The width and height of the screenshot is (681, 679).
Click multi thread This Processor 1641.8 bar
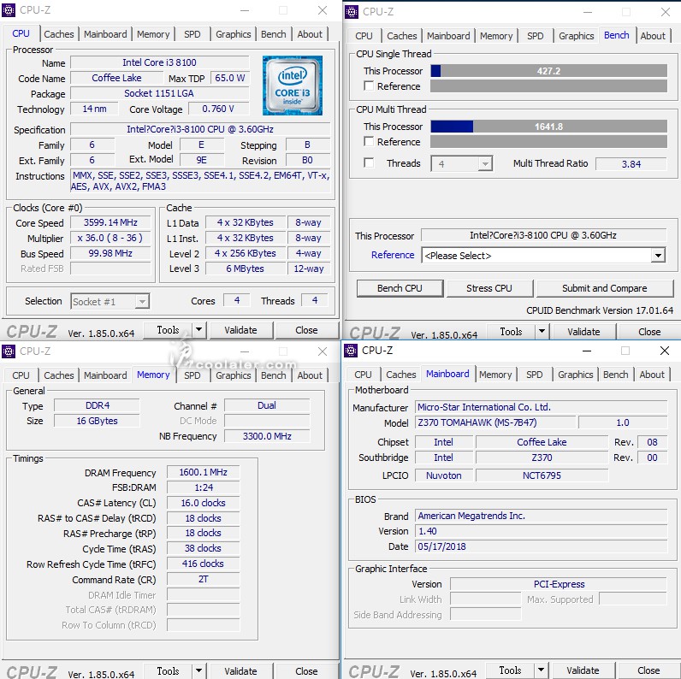point(549,127)
